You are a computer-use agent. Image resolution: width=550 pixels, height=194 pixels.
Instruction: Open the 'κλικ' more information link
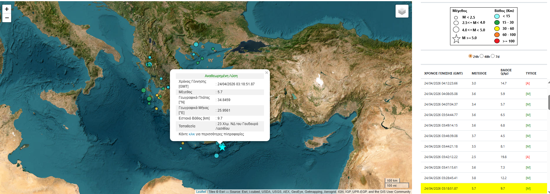click(x=192, y=134)
